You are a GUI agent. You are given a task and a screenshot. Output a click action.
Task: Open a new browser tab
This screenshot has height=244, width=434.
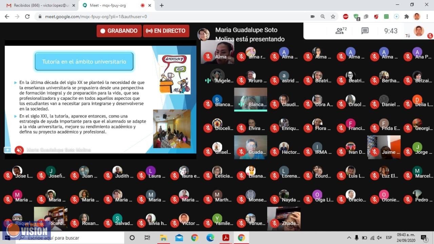[162, 5]
